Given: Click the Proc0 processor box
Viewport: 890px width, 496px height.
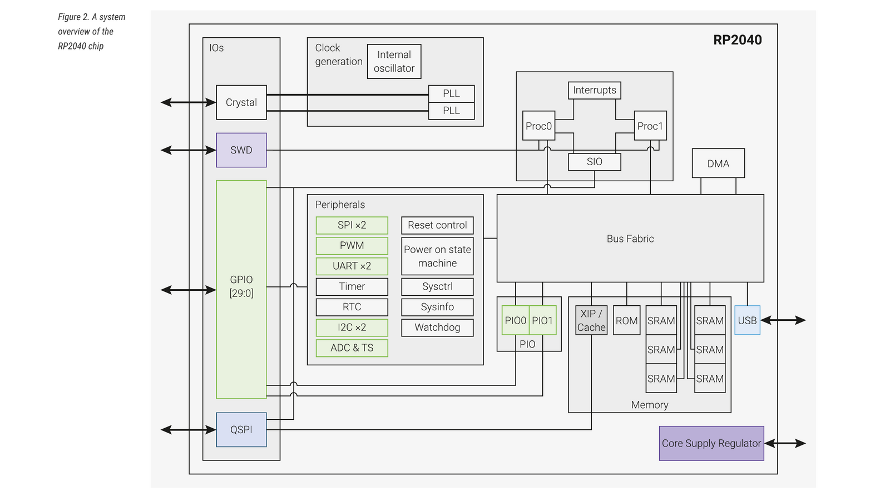Looking at the screenshot, I should (x=538, y=126).
